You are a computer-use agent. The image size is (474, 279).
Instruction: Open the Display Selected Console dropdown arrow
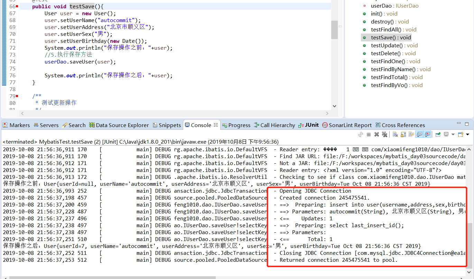(x=453, y=134)
